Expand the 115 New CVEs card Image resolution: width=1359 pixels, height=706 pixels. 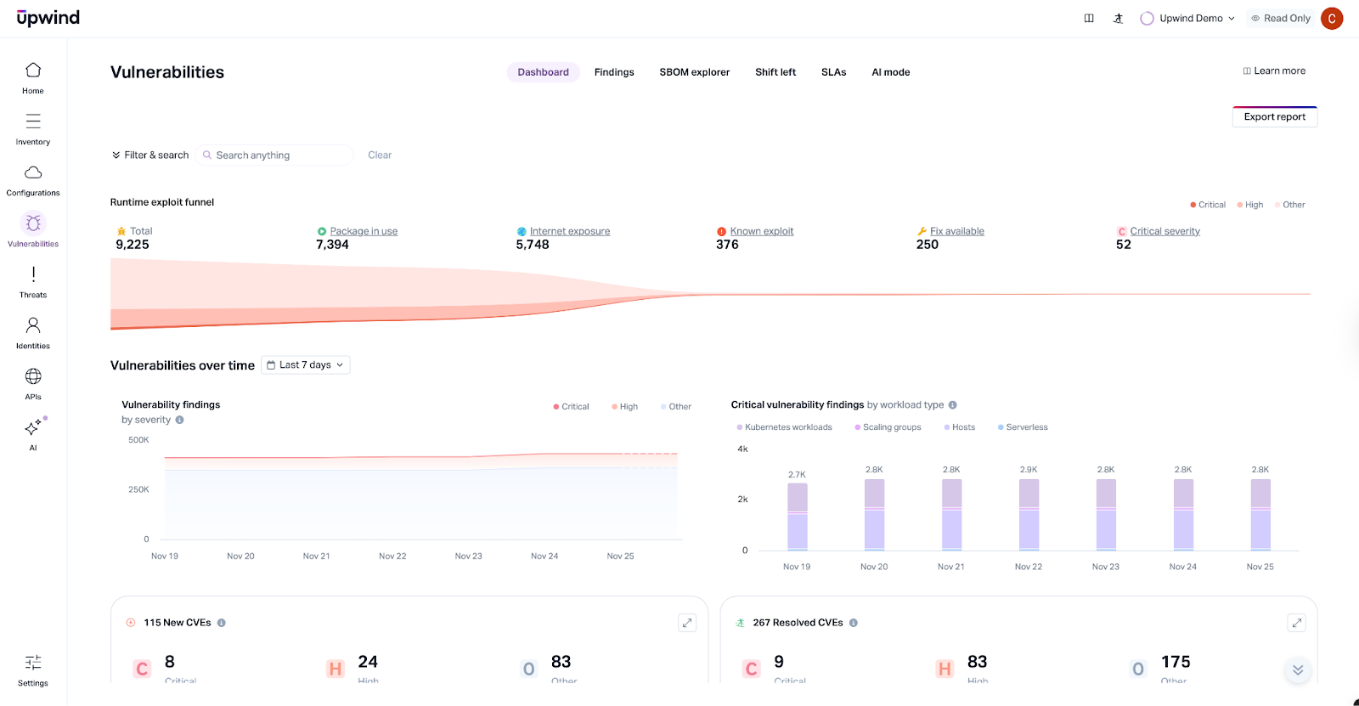[x=687, y=623]
